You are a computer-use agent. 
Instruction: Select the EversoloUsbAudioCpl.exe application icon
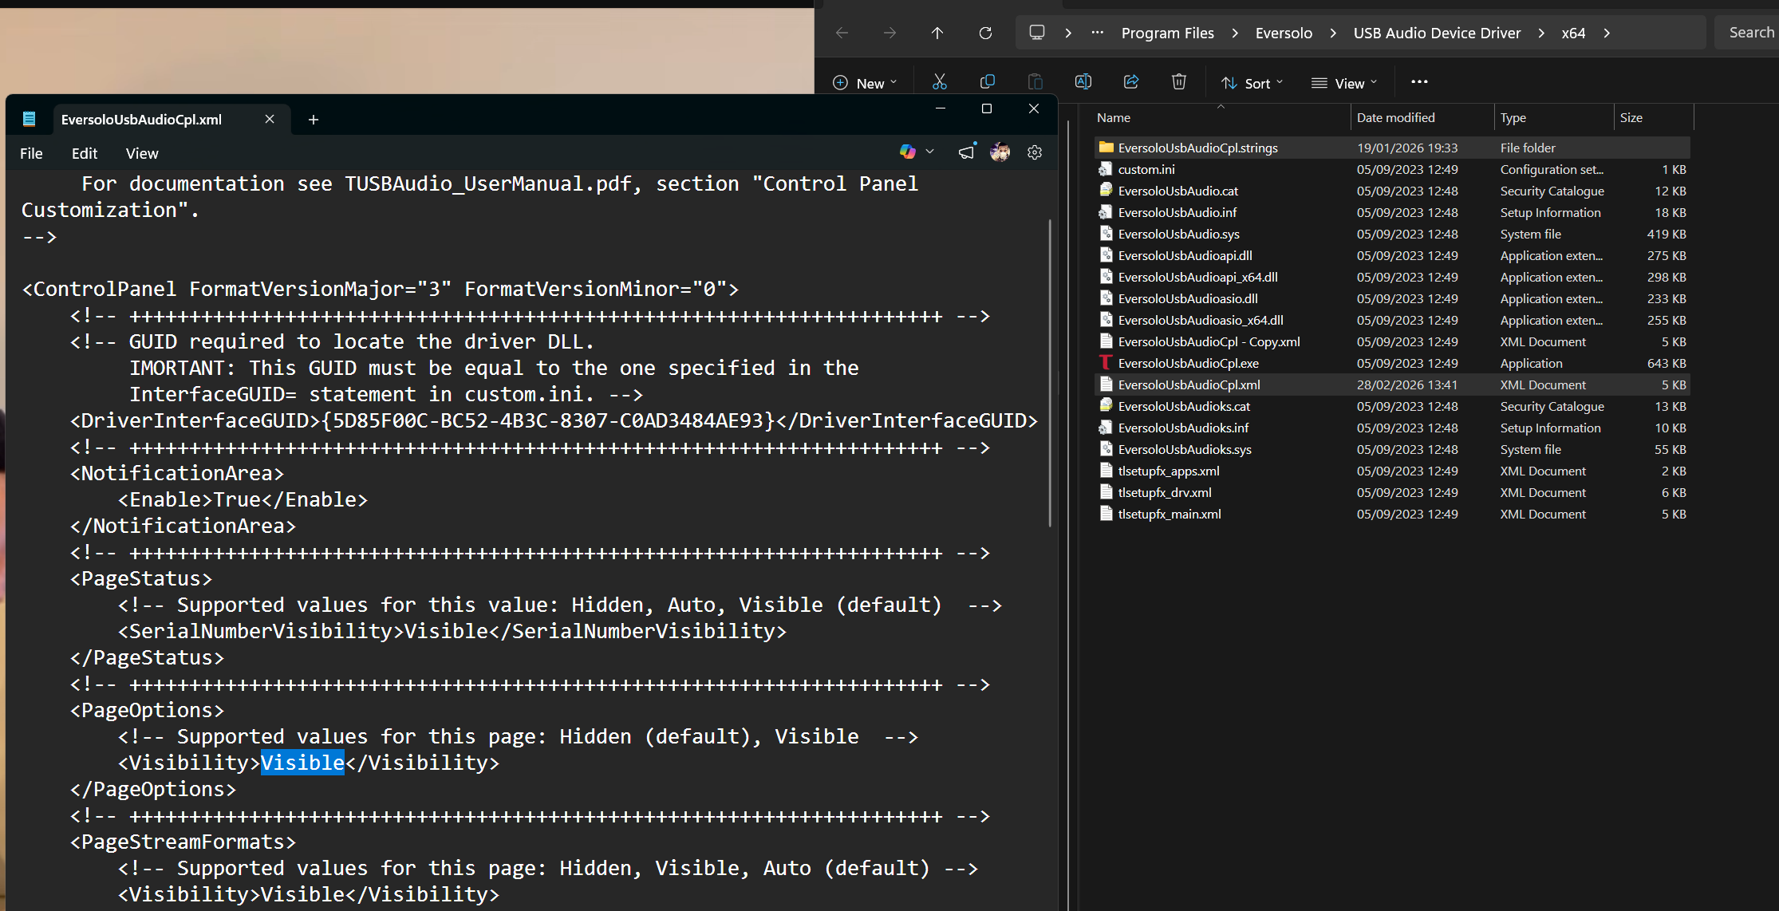1106,363
